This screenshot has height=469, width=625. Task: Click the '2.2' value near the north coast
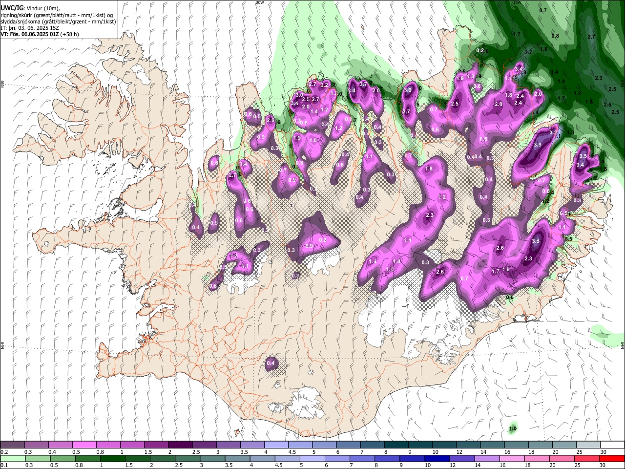point(324,85)
